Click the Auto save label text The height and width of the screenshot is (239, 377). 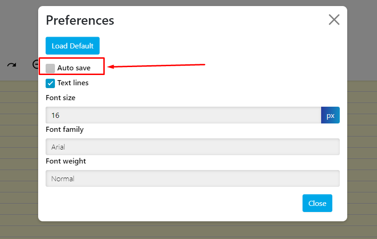(74, 68)
